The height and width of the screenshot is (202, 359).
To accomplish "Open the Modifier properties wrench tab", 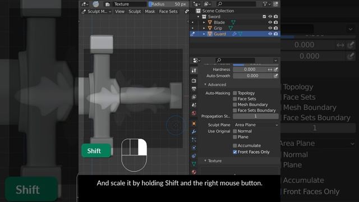I will point(194,132).
